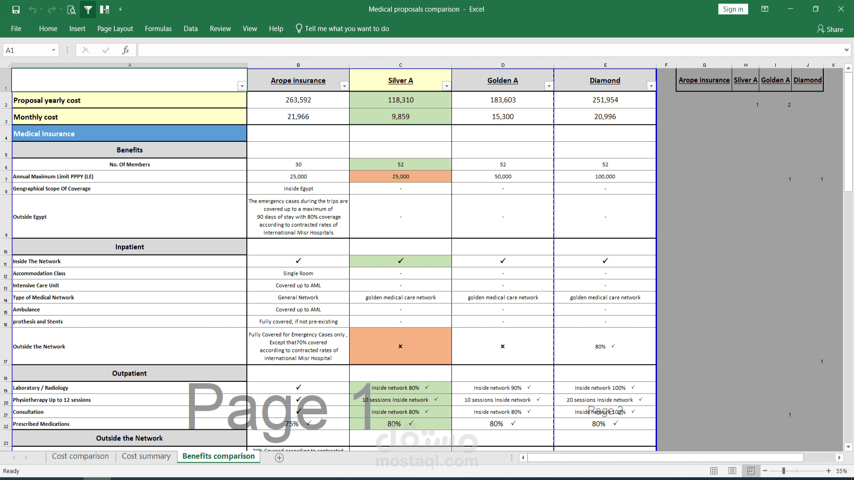Click the Name Box showing A1
854x480 pixels.
[x=27, y=50]
